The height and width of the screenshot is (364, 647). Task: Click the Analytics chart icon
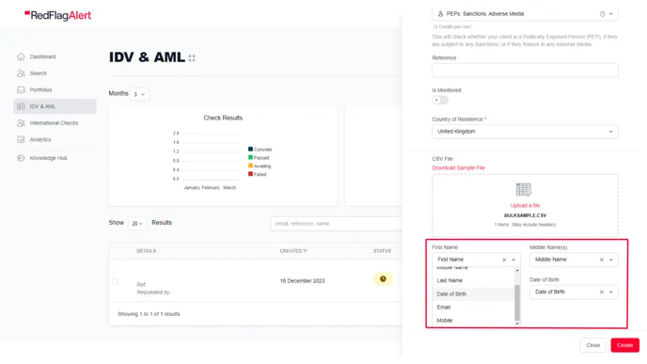21,139
